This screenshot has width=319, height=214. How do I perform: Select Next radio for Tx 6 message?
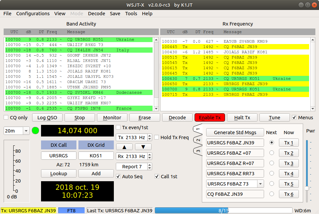tap(272, 194)
